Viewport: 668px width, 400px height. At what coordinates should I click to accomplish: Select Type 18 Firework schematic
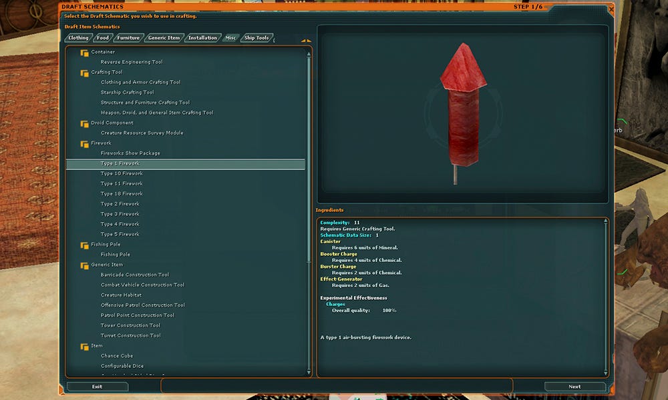122,194
